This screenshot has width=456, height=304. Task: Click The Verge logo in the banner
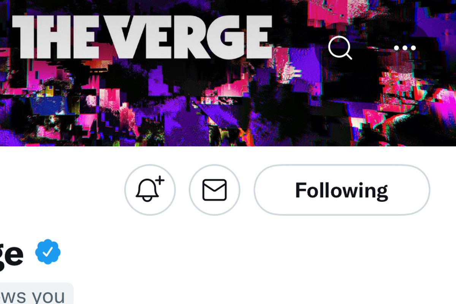(x=142, y=37)
